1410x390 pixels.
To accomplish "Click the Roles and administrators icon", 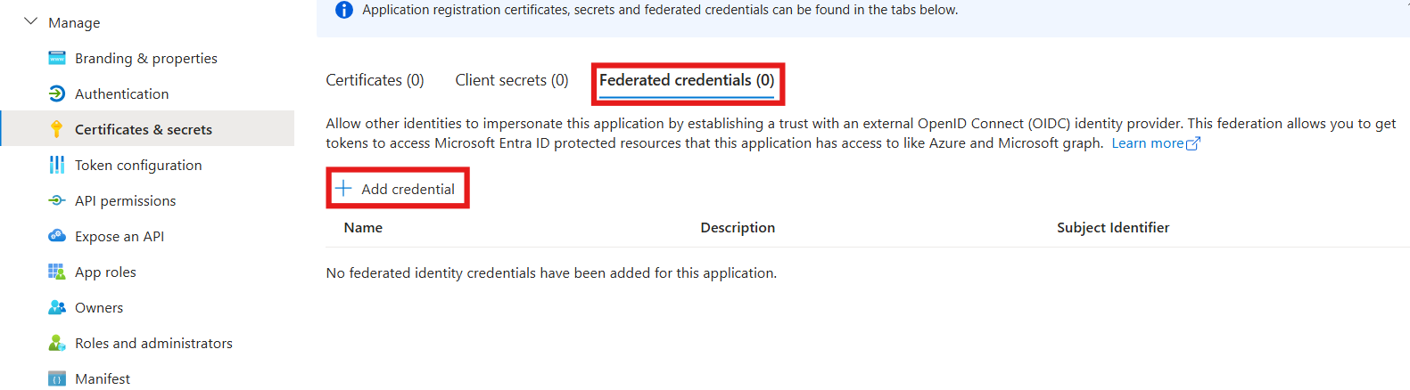I will coord(57,343).
